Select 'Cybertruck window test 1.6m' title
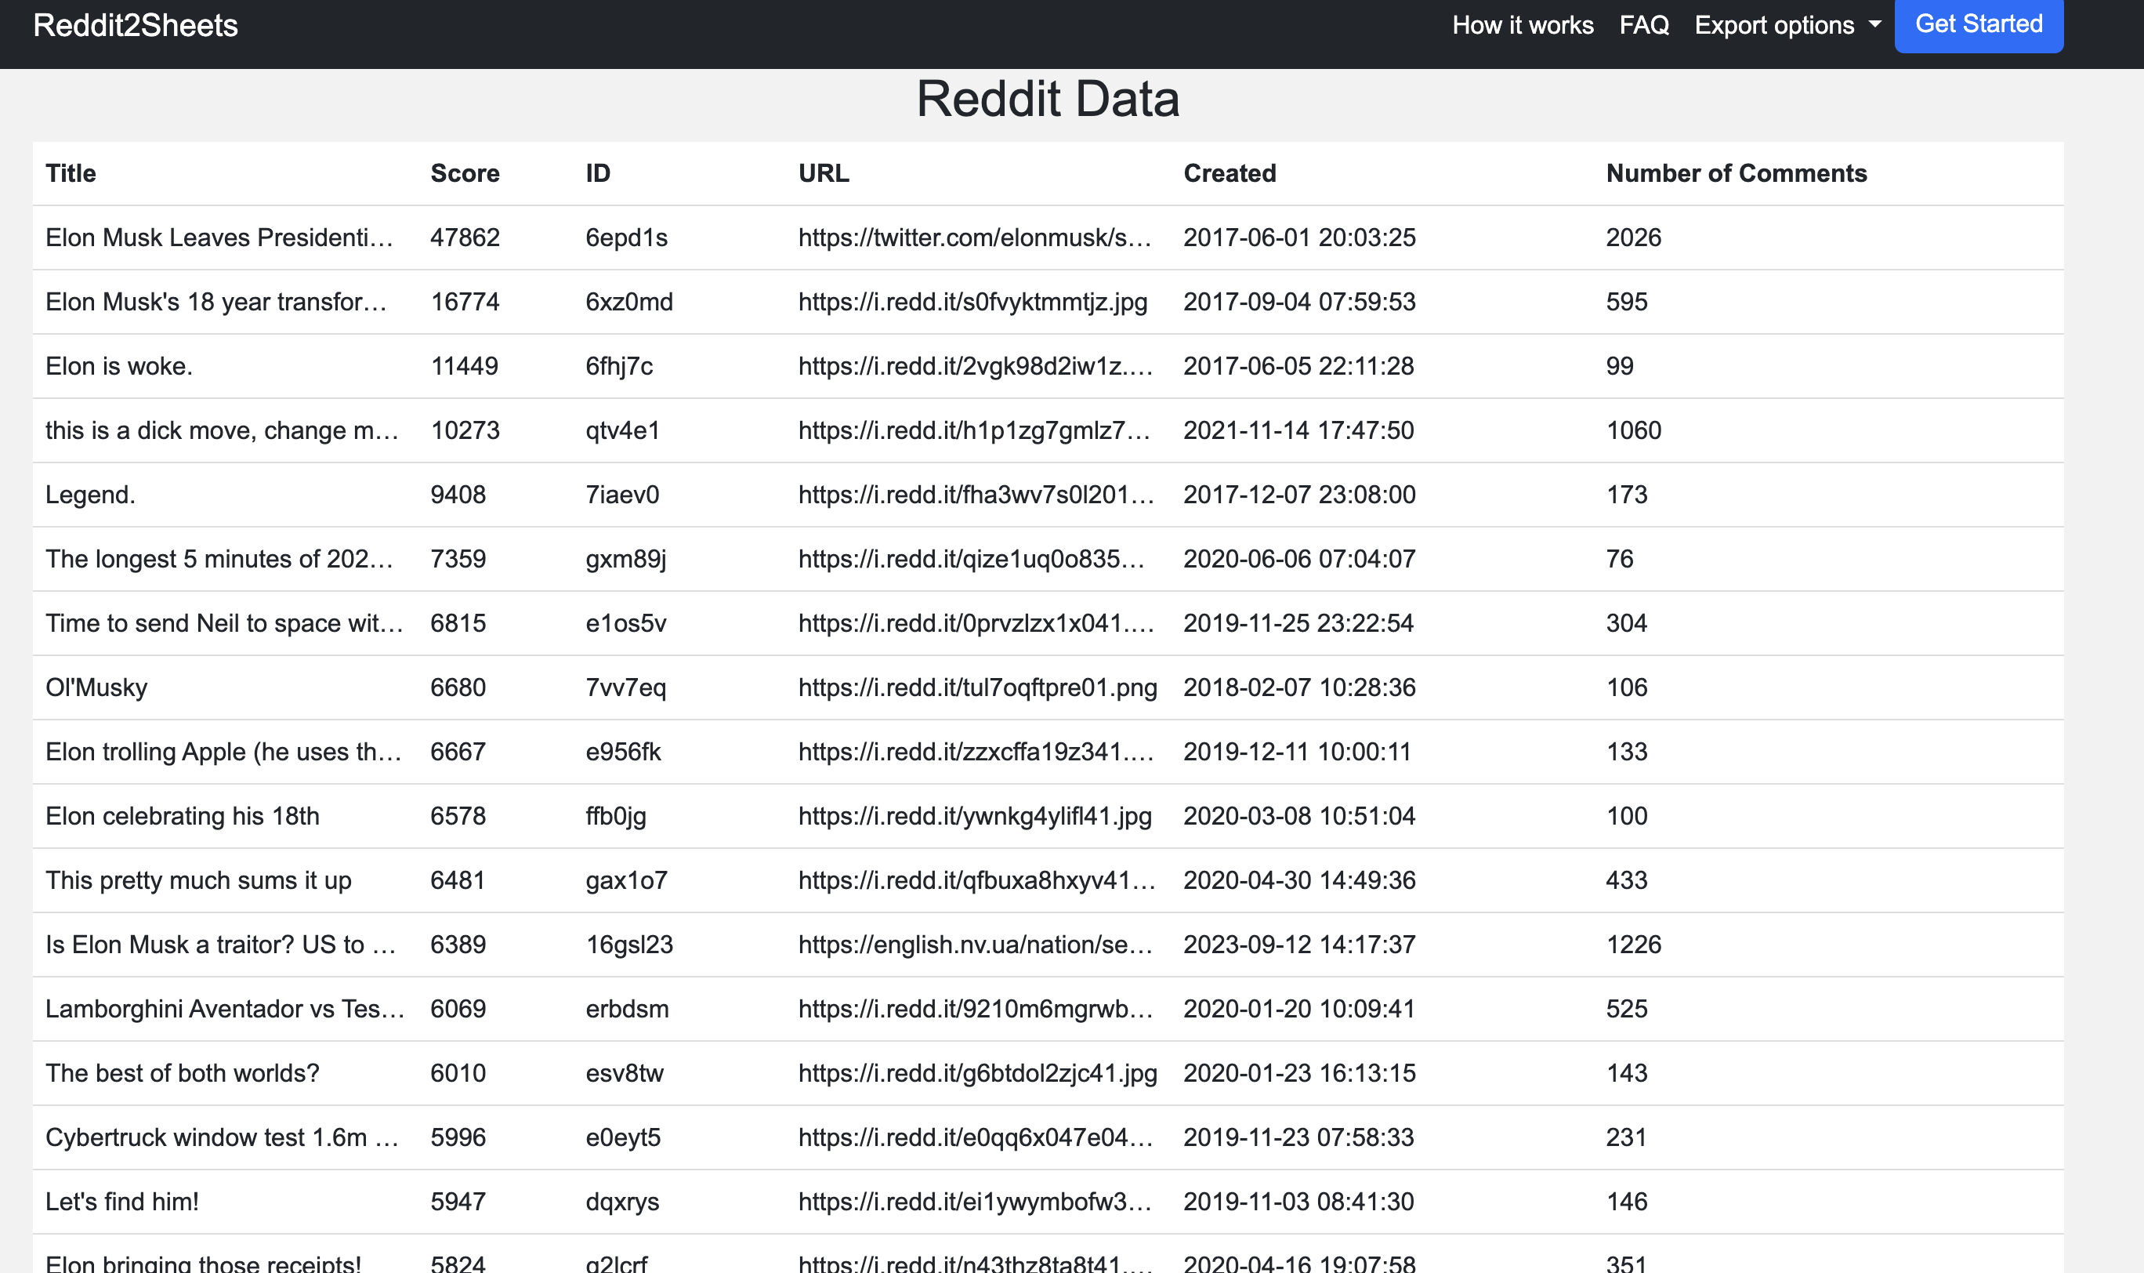 [222, 1138]
